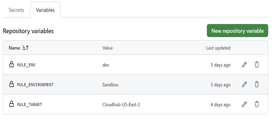
Task: Click the Cloudhub-US-East-2 value text
Action: 121,105
